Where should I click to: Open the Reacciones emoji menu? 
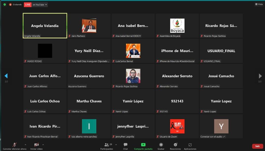click(x=175, y=145)
